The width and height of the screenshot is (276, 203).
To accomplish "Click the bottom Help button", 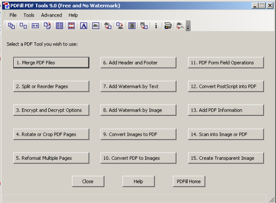I will (x=138, y=181).
